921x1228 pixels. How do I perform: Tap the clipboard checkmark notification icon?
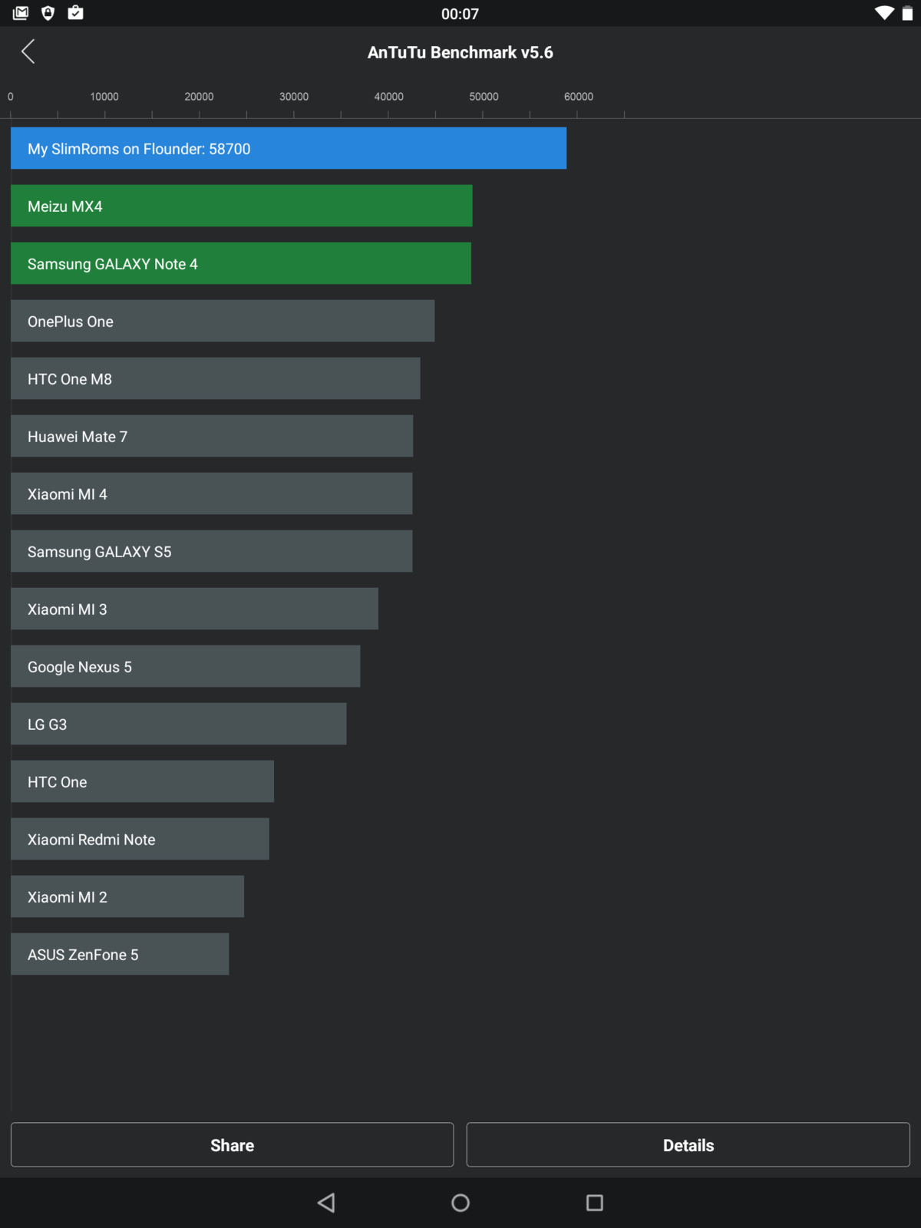[75, 13]
